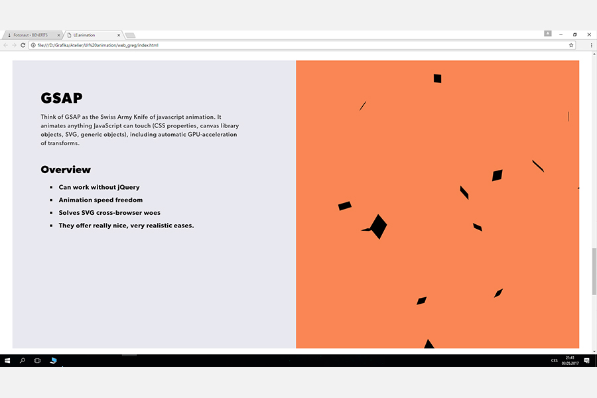Open Windows taskbar search
597x398 pixels.
[x=23, y=360]
